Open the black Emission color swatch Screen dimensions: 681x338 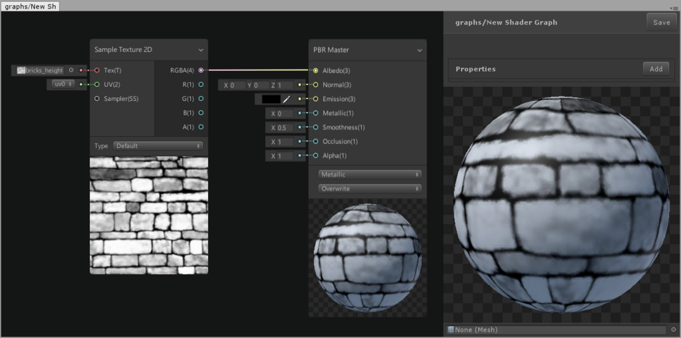[x=271, y=100]
